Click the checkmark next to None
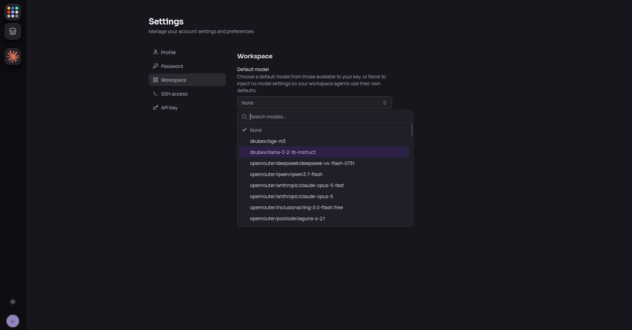 point(244,130)
